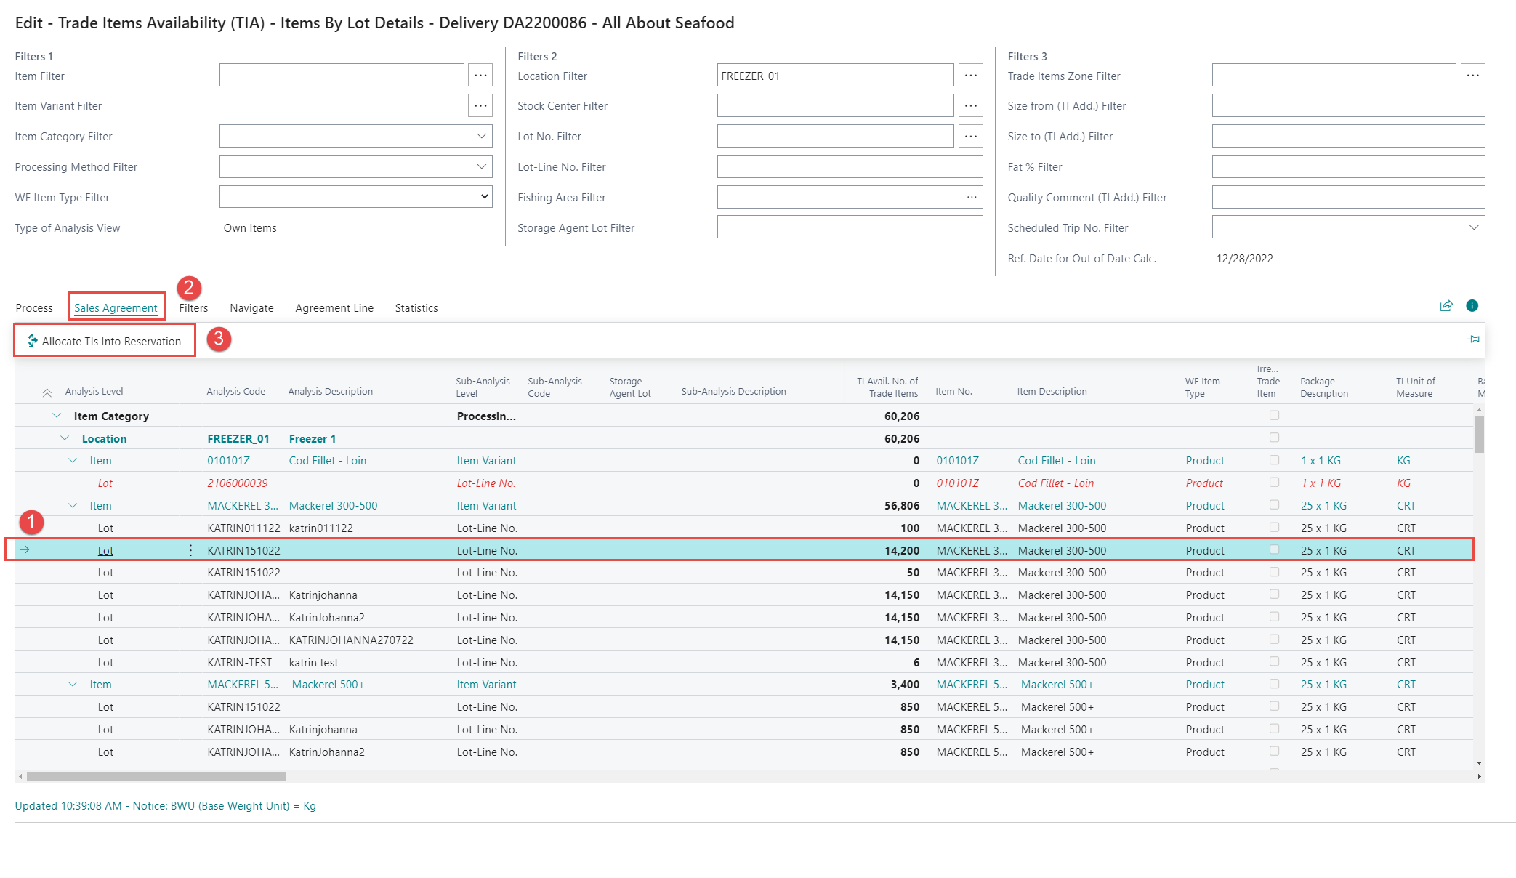Image resolution: width=1516 pixels, height=878 pixels.
Task: Toggle checkbox in Cod Fillet - Loin Item row
Action: 1274,460
